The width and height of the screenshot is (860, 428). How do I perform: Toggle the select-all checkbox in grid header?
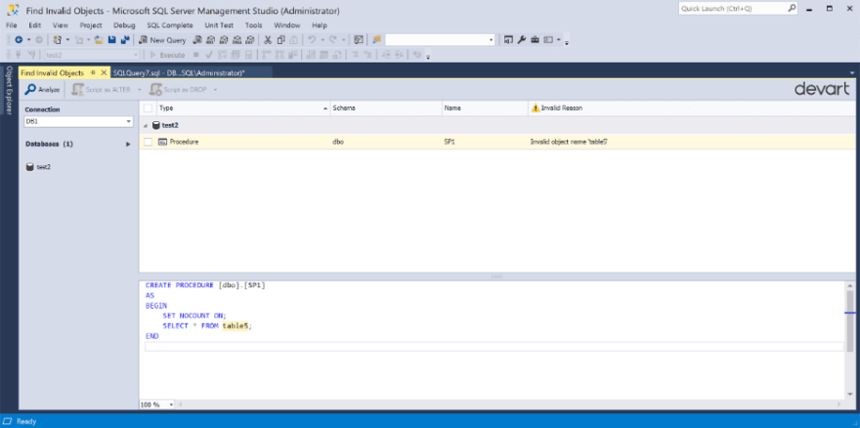click(149, 108)
